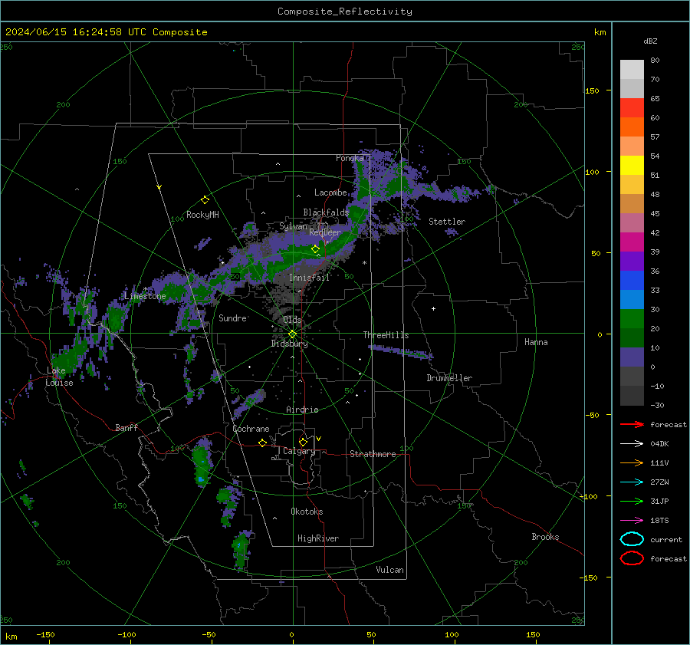Click the Limestone label

[145, 296]
